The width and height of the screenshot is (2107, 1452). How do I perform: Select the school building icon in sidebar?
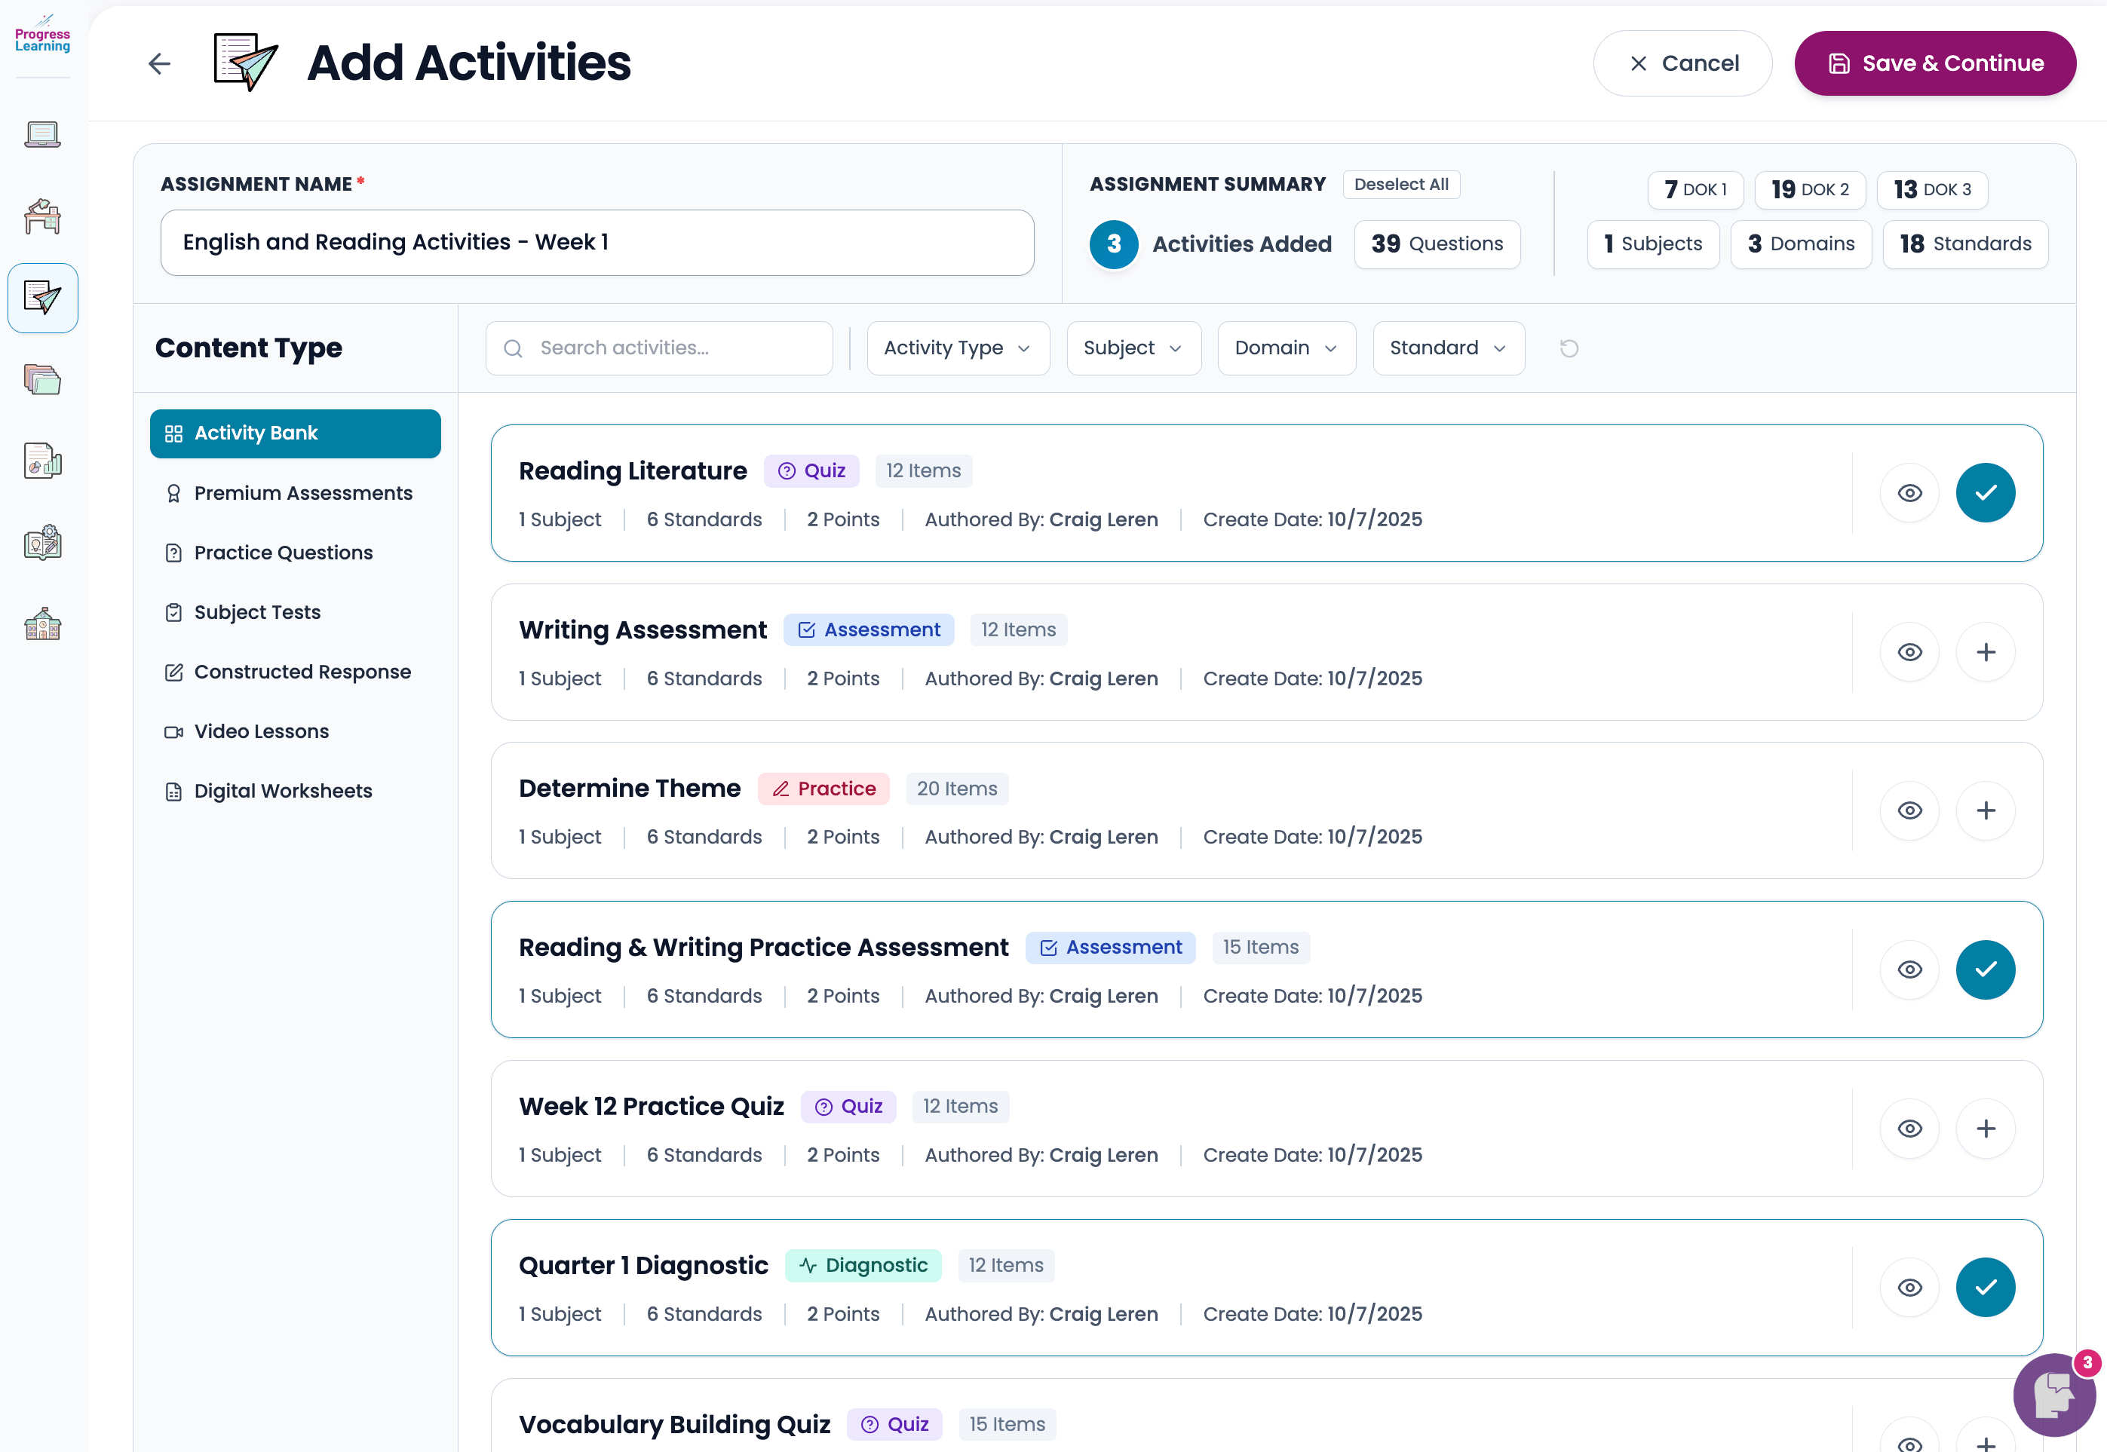tap(41, 623)
